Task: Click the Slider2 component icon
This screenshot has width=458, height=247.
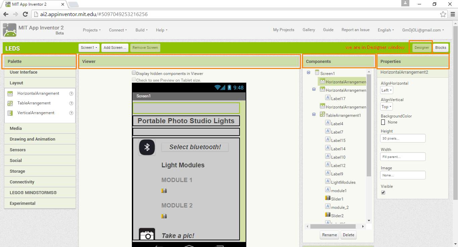Action: coord(328,215)
